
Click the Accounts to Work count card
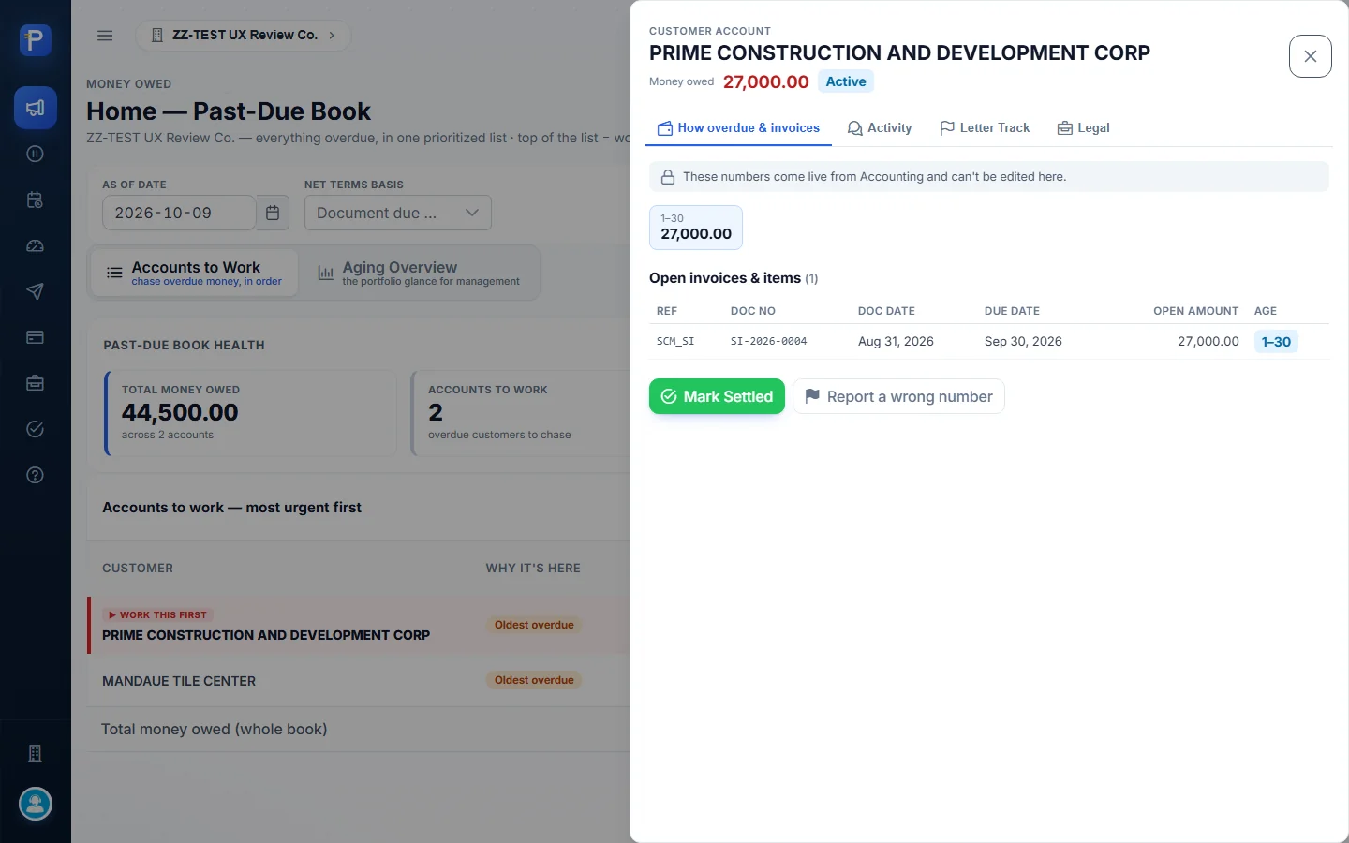pos(521,413)
